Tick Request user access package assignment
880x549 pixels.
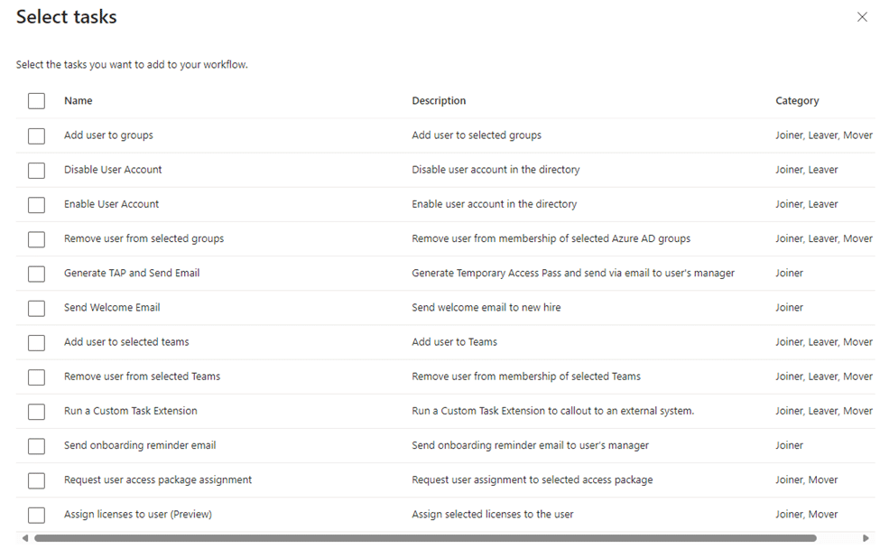[x=36, y=480]
